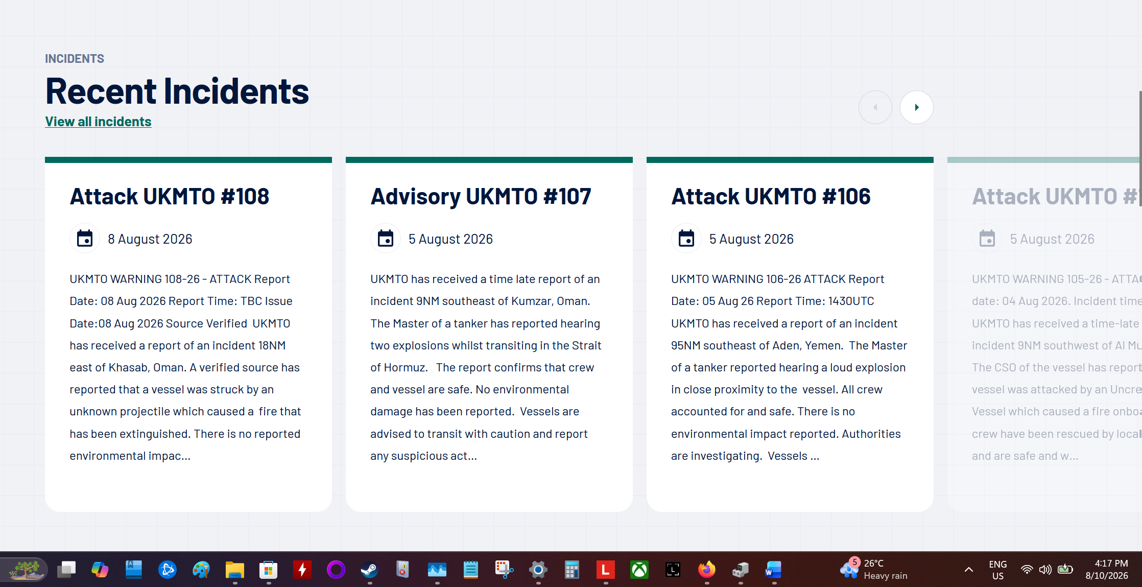Image resolution: width=1142 pixels, height=587 pixels.
Task: Open File Explorer from the taskbar
Action: (x=235, y=570)
